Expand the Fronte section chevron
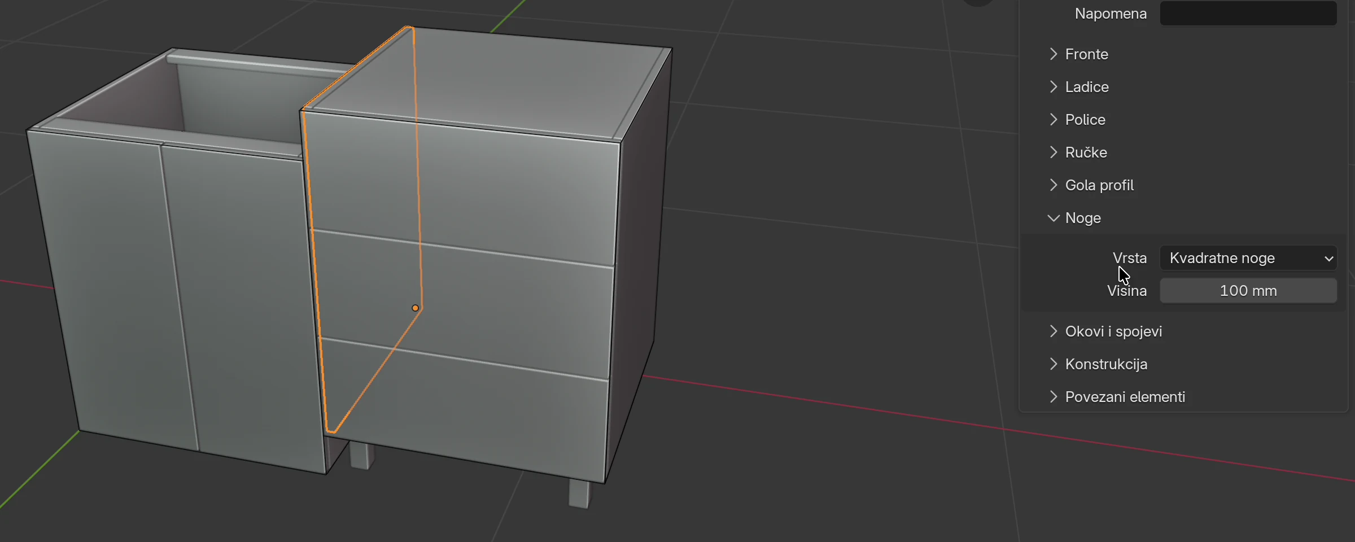The width and height of the screenshot is (1355, 542). (x=1053, y=54)
